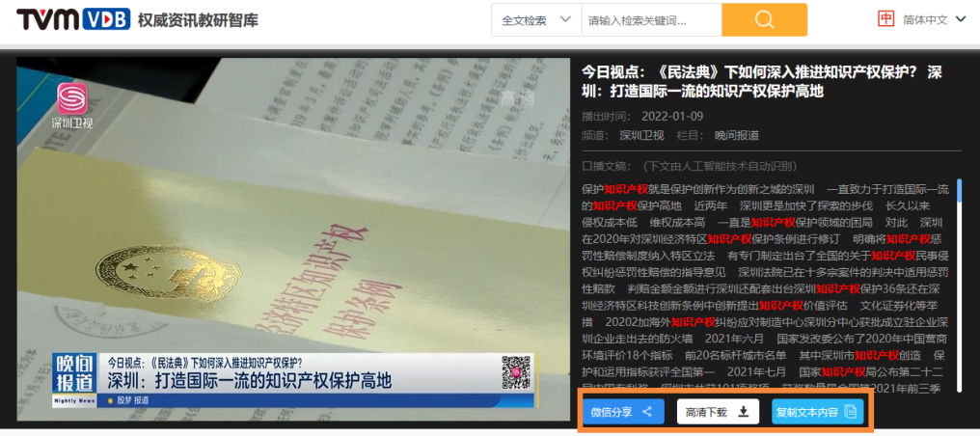Click the news headline title text
Screen dimensions: 980x436
tap(761, 82)
